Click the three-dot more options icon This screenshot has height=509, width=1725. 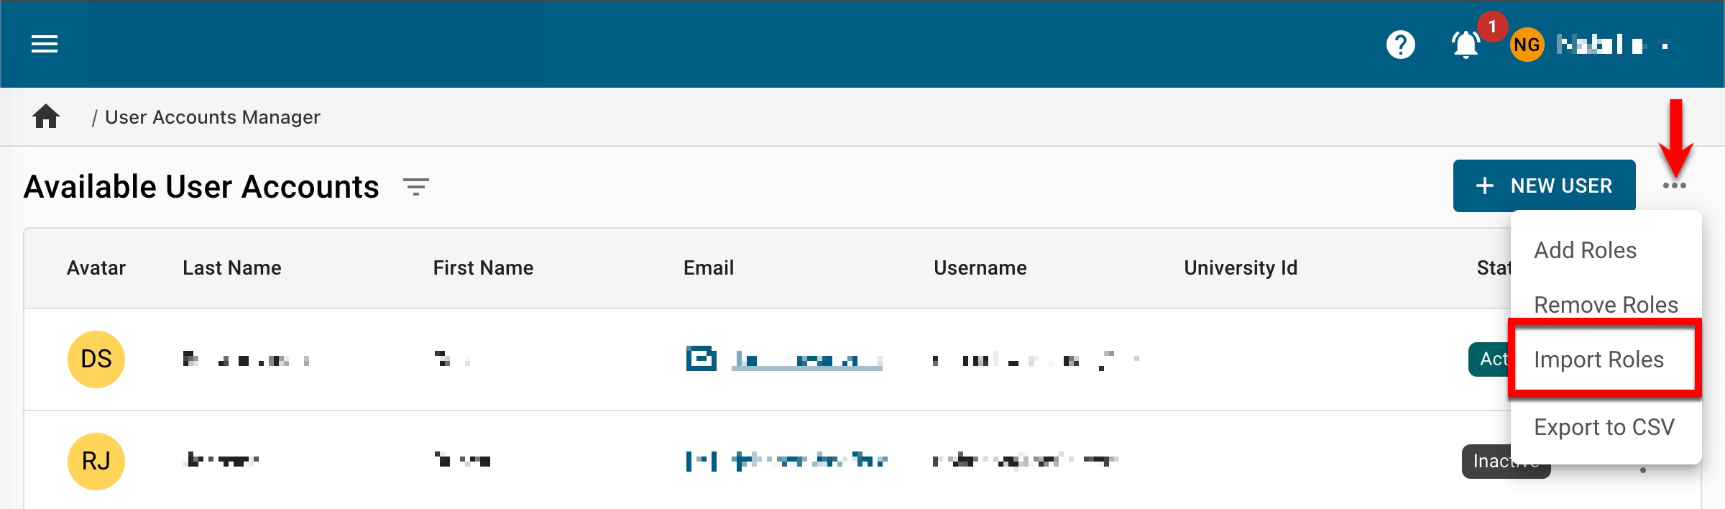(1674, 186)
